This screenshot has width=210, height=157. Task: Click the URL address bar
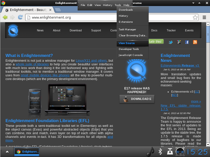coord(110,18)
